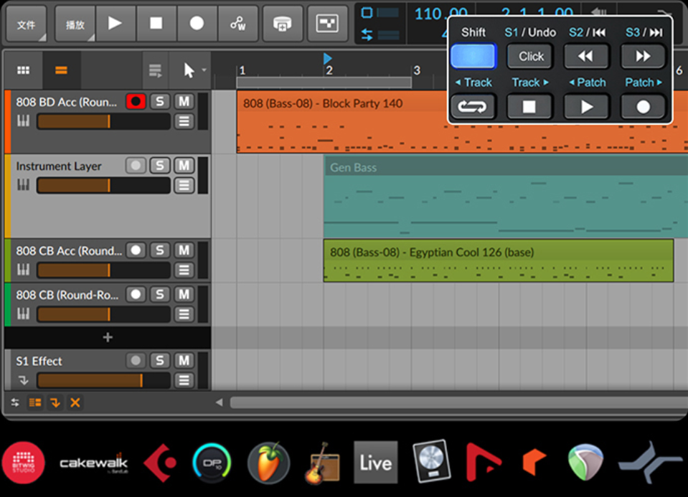688x497 pixels.
Task: Open the 文件 menu dropdown
Action: click(x=27, y=24)
